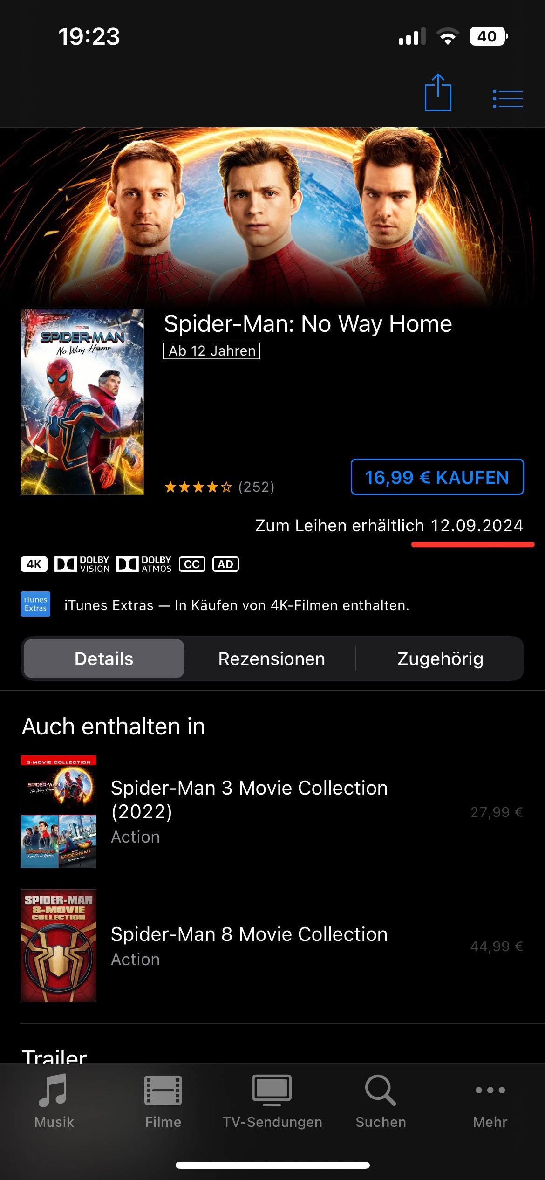Switch to the Rezensionen segment

point(272,659)
